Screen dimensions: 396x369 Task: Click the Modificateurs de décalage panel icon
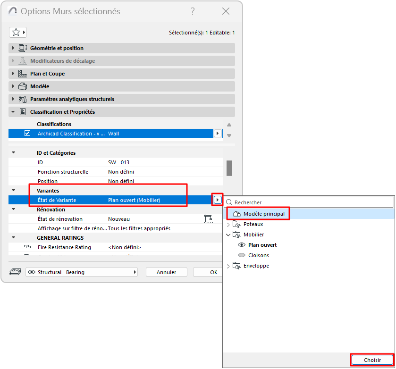click(23, 61)
